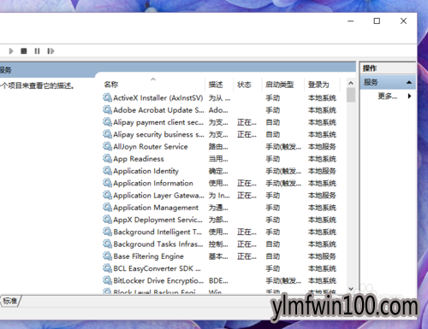The width and height of the screenshot is (428, 329).
Task: Maximize the Services window
Action: tap(377, 21)
